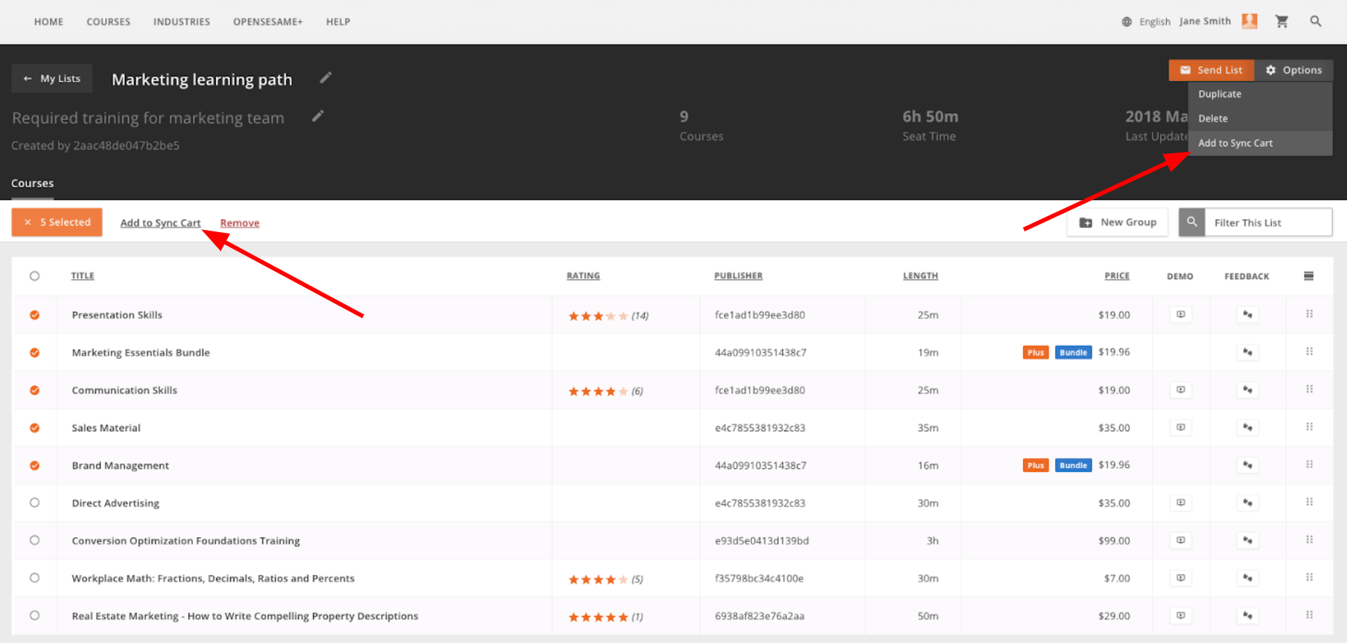Click Jane Smith's profile avatar
Image resolution: width=1347 pixels, height=643 pixels.
pyautogui.click(x=1249, y=22)
